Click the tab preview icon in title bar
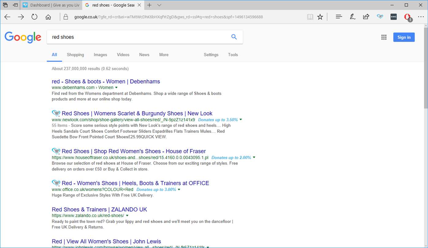 [5, 5]
